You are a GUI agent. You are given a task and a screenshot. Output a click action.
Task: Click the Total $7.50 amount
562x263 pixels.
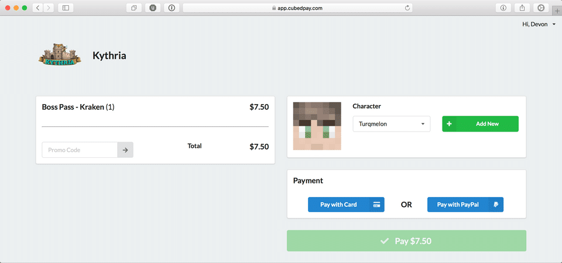pyautogui.click(x=259, y=146)
